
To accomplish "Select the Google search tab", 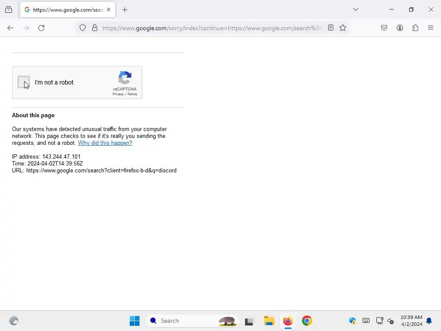I will 68,9.
